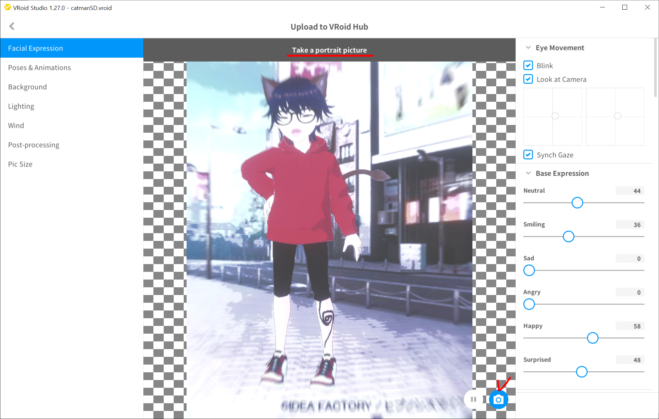Open the Poses & Animations tab
The width and height of the screenshot is (659, 419).
tap(39, 68)
